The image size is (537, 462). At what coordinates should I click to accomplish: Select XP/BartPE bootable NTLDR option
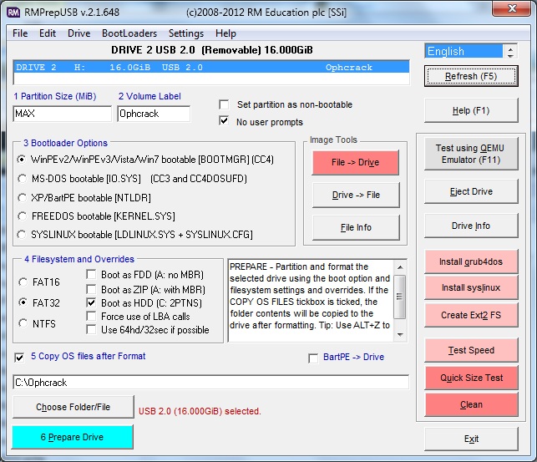pos(22,198)
